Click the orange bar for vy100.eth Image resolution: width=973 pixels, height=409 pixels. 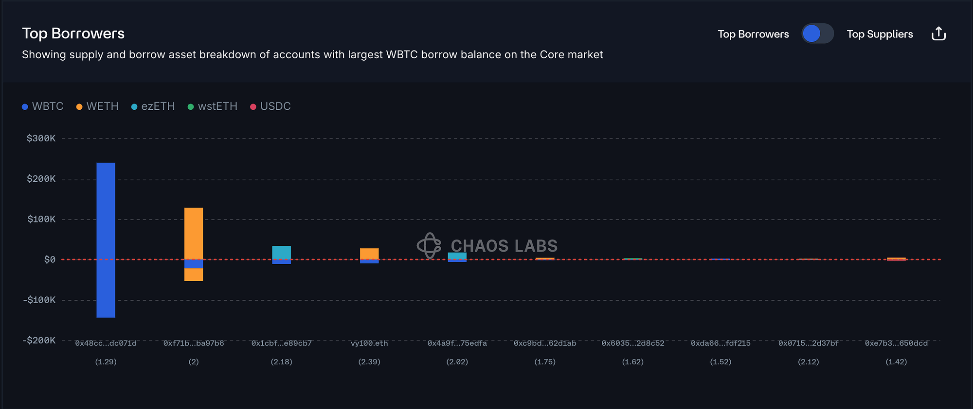click(369, 254)
